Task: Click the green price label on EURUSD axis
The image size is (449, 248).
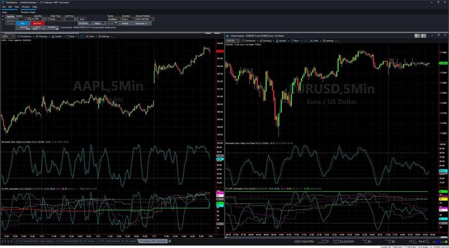Action: click(443, 63)
